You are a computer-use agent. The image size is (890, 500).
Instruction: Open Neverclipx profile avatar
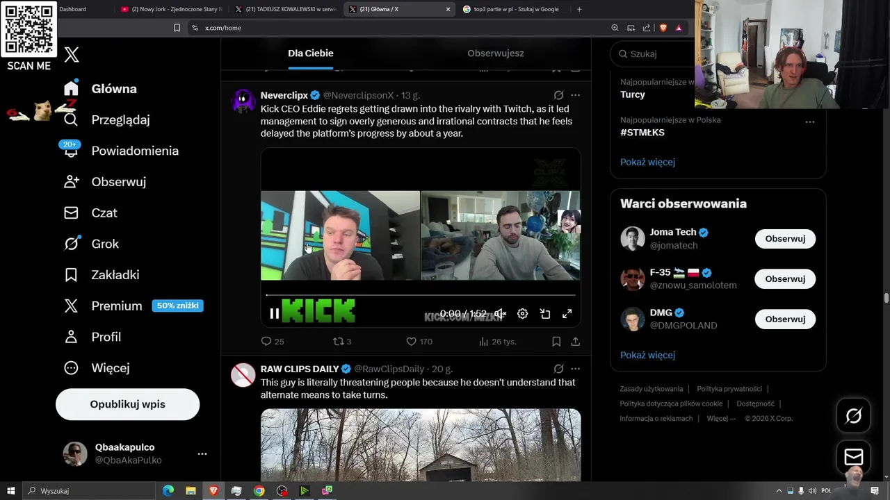[x=243, y=101]
